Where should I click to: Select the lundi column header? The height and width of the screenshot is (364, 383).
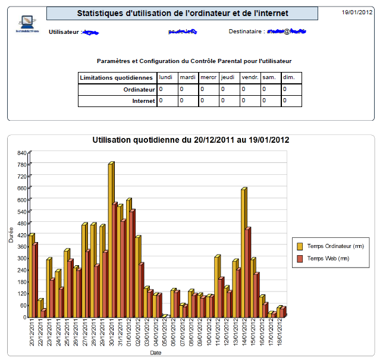[167, 77]
